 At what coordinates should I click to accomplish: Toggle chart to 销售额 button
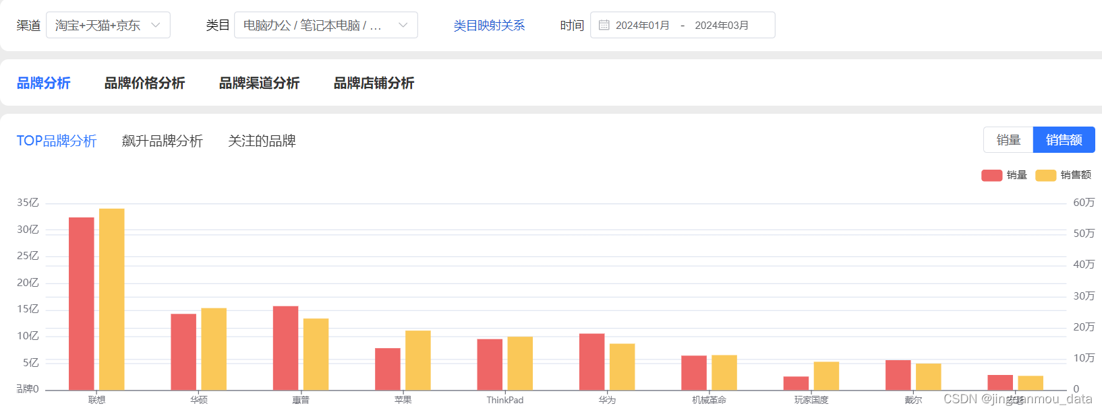(x=1064, y=139)
